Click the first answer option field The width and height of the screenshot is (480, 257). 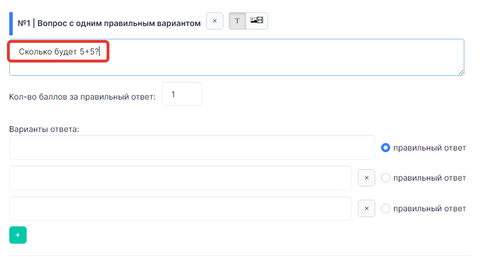tap(192, 148)
